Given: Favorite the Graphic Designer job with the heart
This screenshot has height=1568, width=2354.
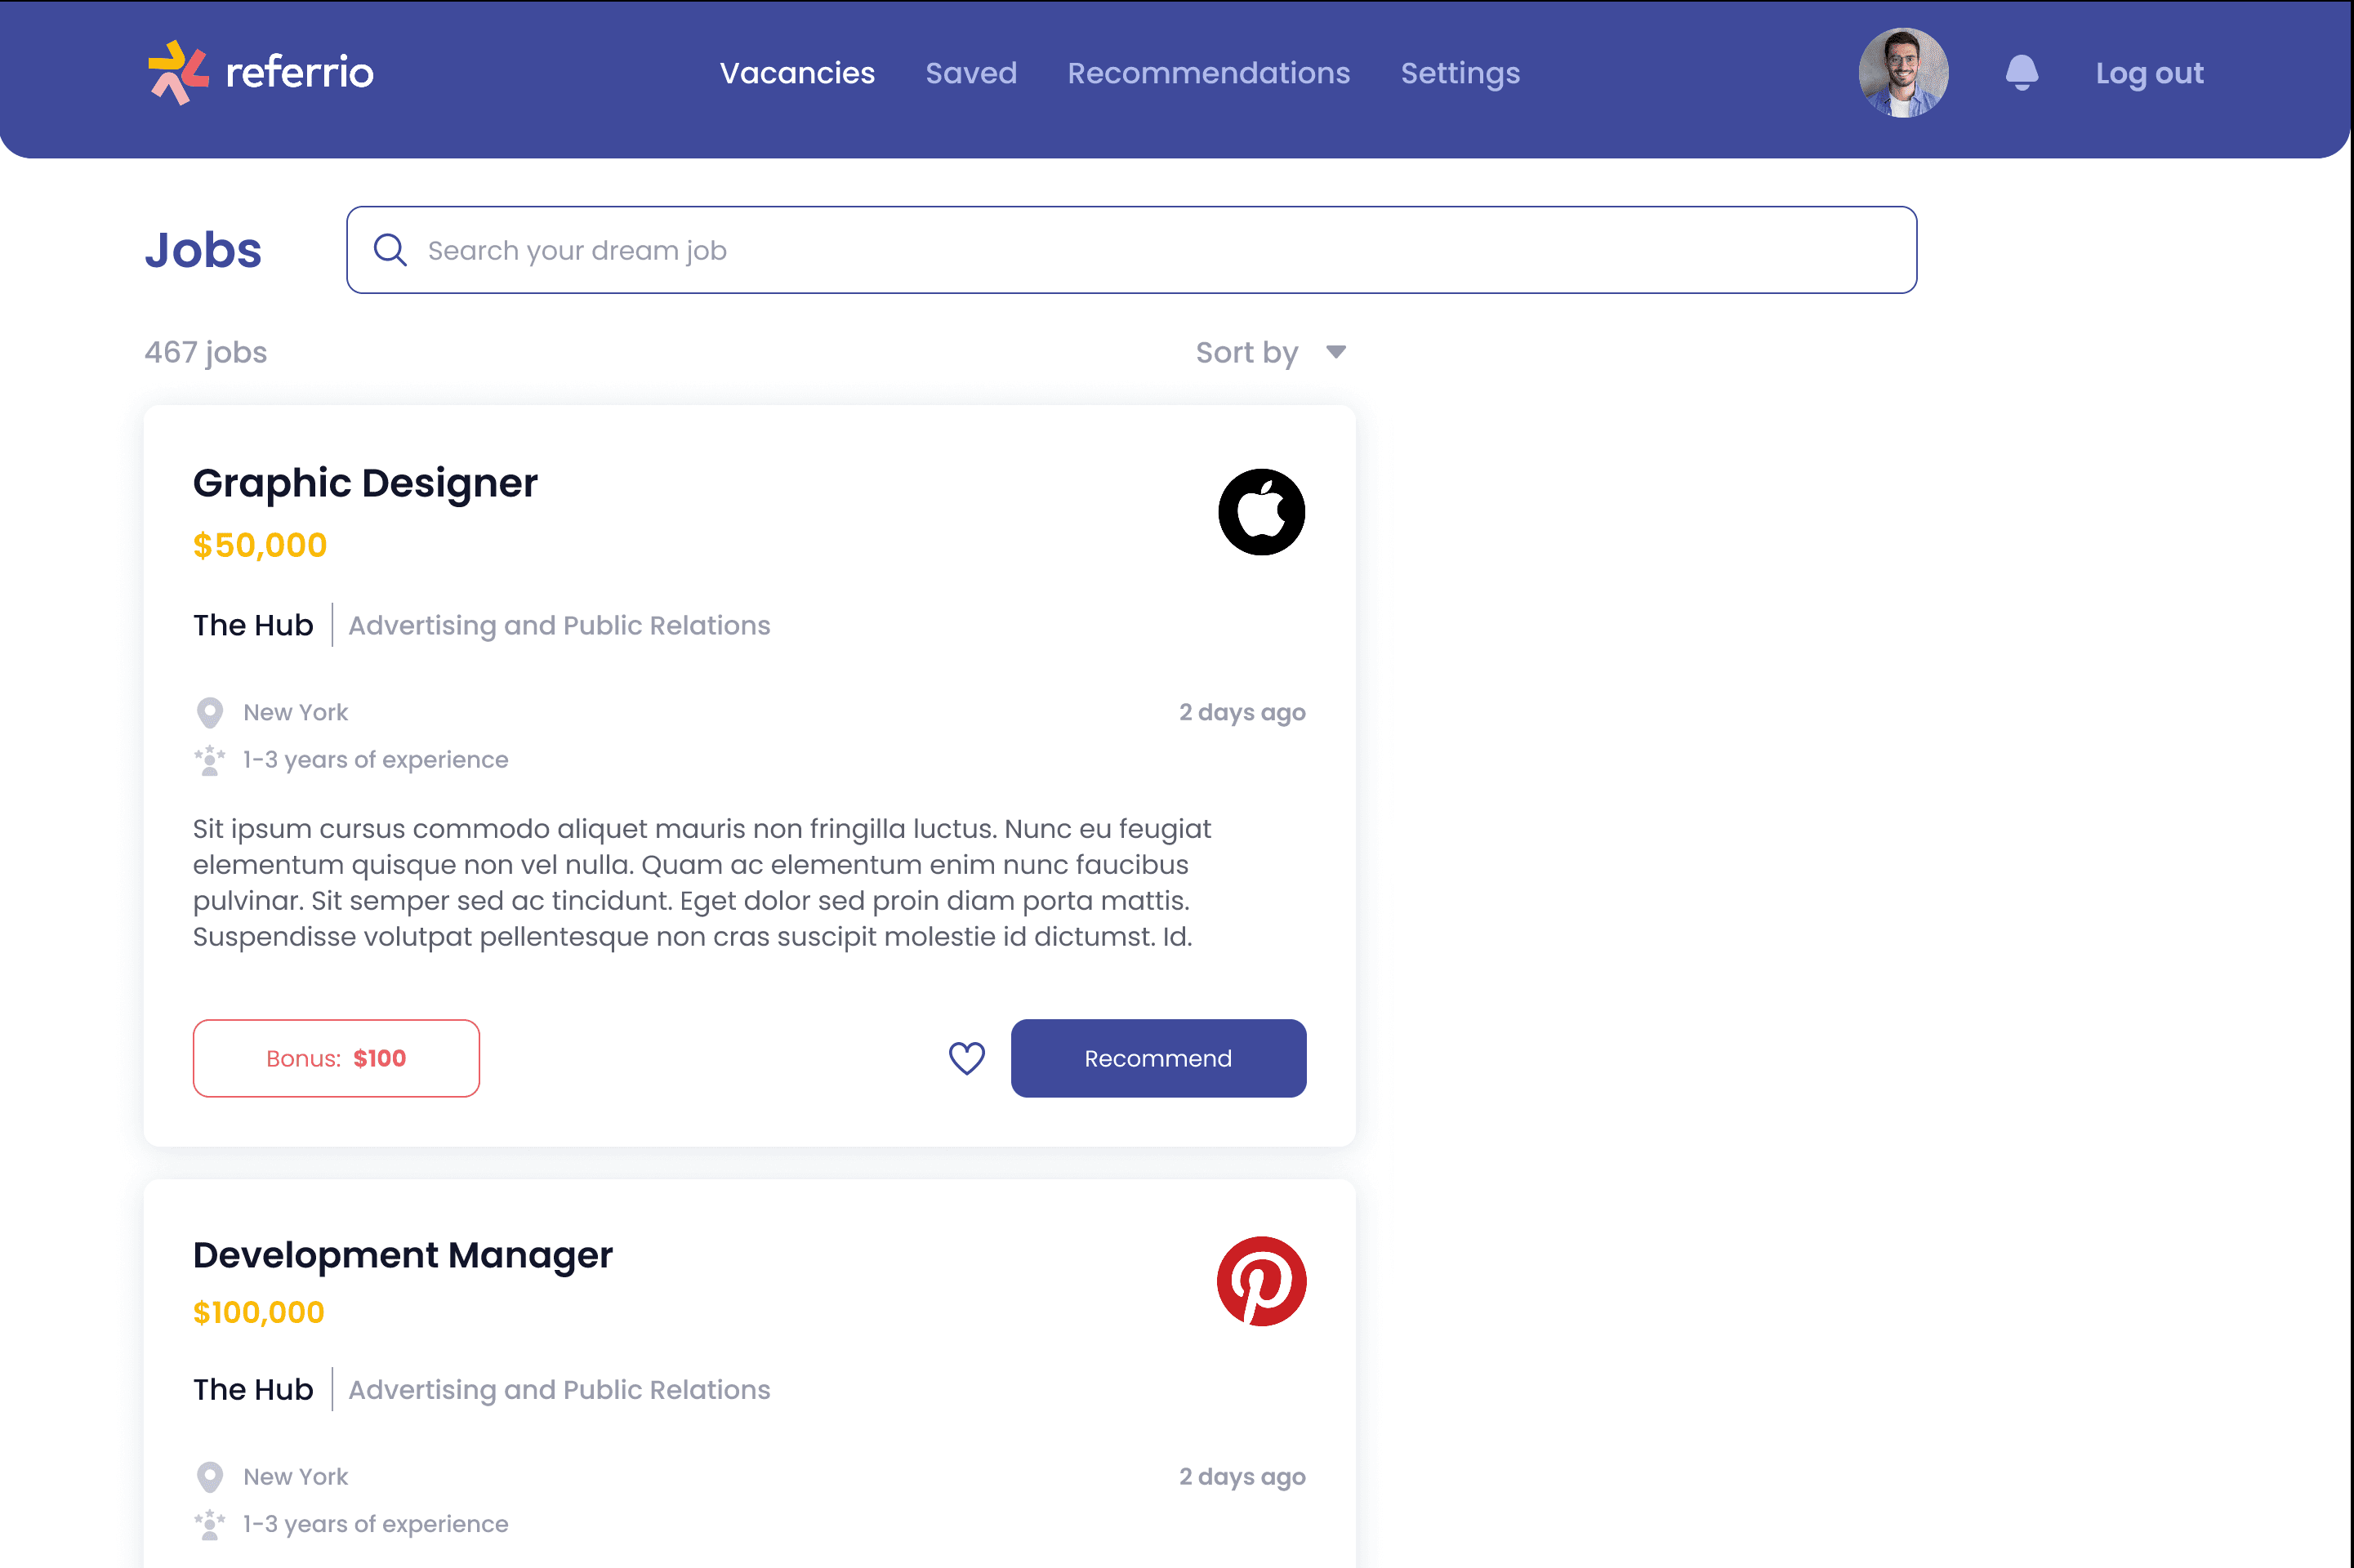Looking at the screenshot, I should [x=966, y=1058].
